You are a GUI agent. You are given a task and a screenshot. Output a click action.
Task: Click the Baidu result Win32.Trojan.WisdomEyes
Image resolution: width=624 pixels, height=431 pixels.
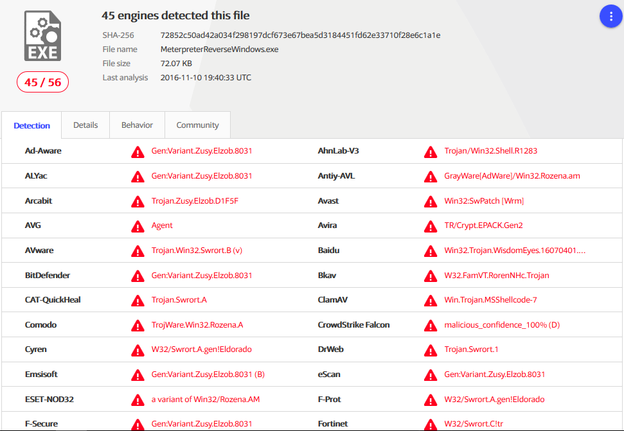click(x=515, y=250)
